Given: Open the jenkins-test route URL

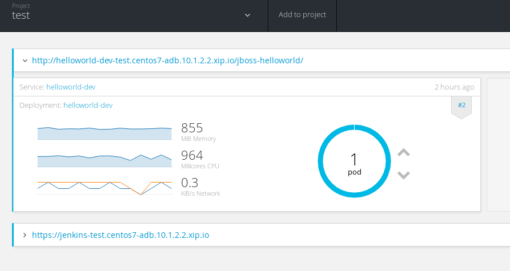Looking at the screenshot, I should pyautogui.click(x=121, y=235).
